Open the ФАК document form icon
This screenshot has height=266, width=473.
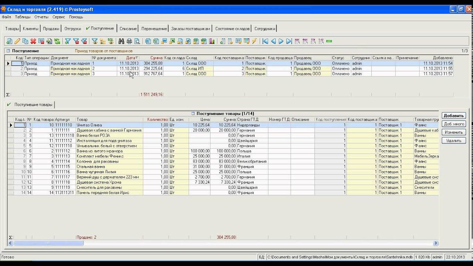tap(305, 41)
